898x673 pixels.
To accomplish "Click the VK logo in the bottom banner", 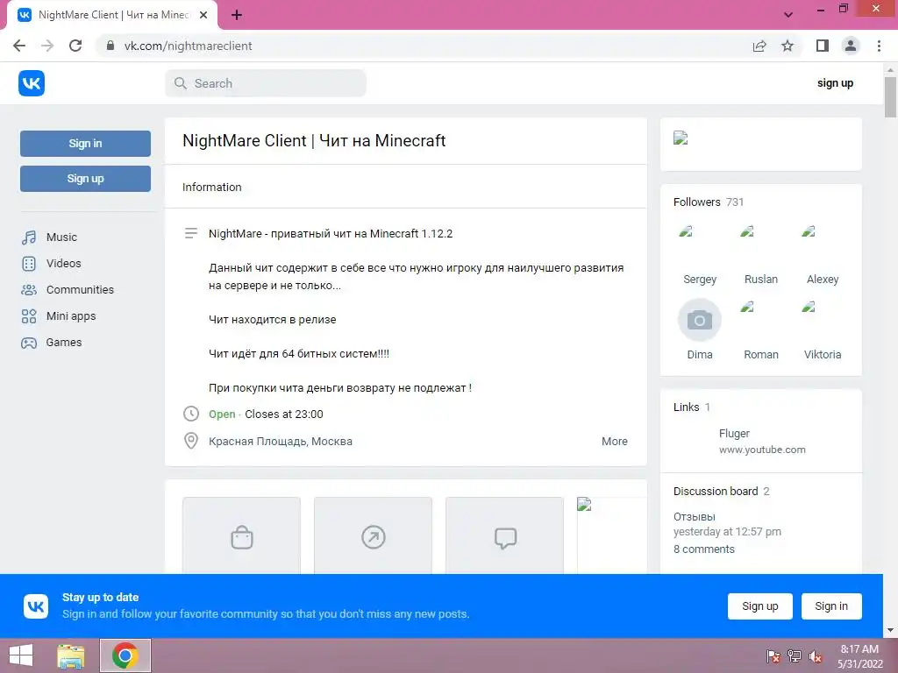I will click(x=36, y=606).
